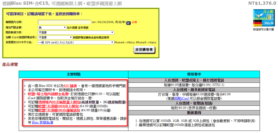Screen dimensions: 278x133
Task: Click the 放到購物車 add-to-cart button
Action: (x=144, y=50)
